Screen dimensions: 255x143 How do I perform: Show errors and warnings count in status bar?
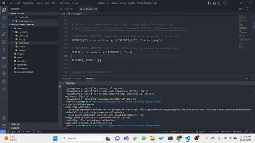click(11, 131)
